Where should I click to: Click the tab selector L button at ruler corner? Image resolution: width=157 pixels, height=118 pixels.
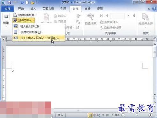tap(4, 40)
